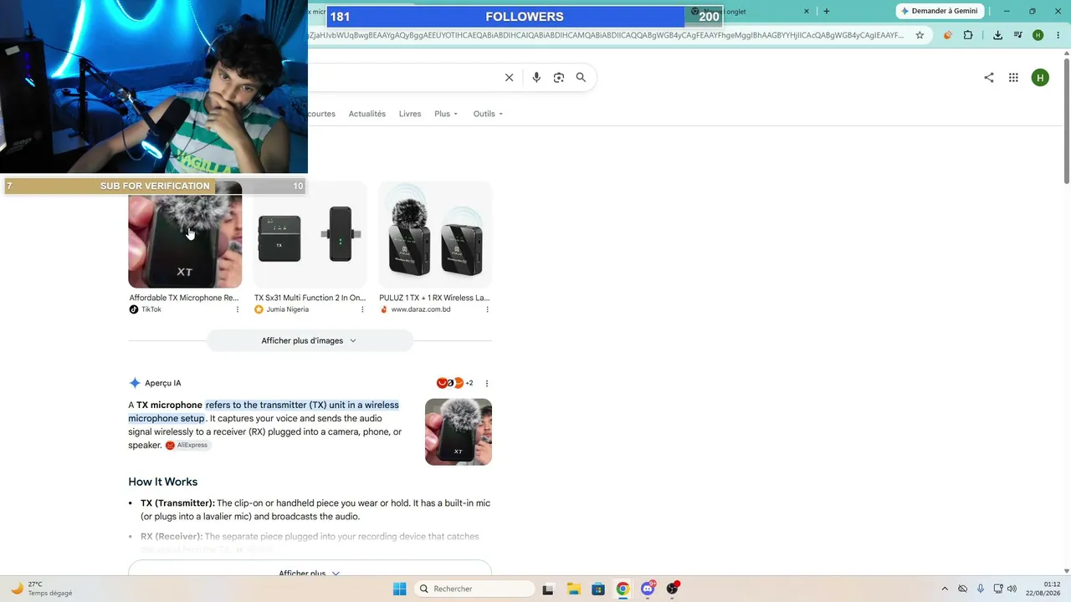Viewport: 1071px width, 602px height.
Task: Expand the Plus search filter menu
Action: [446, 114]
